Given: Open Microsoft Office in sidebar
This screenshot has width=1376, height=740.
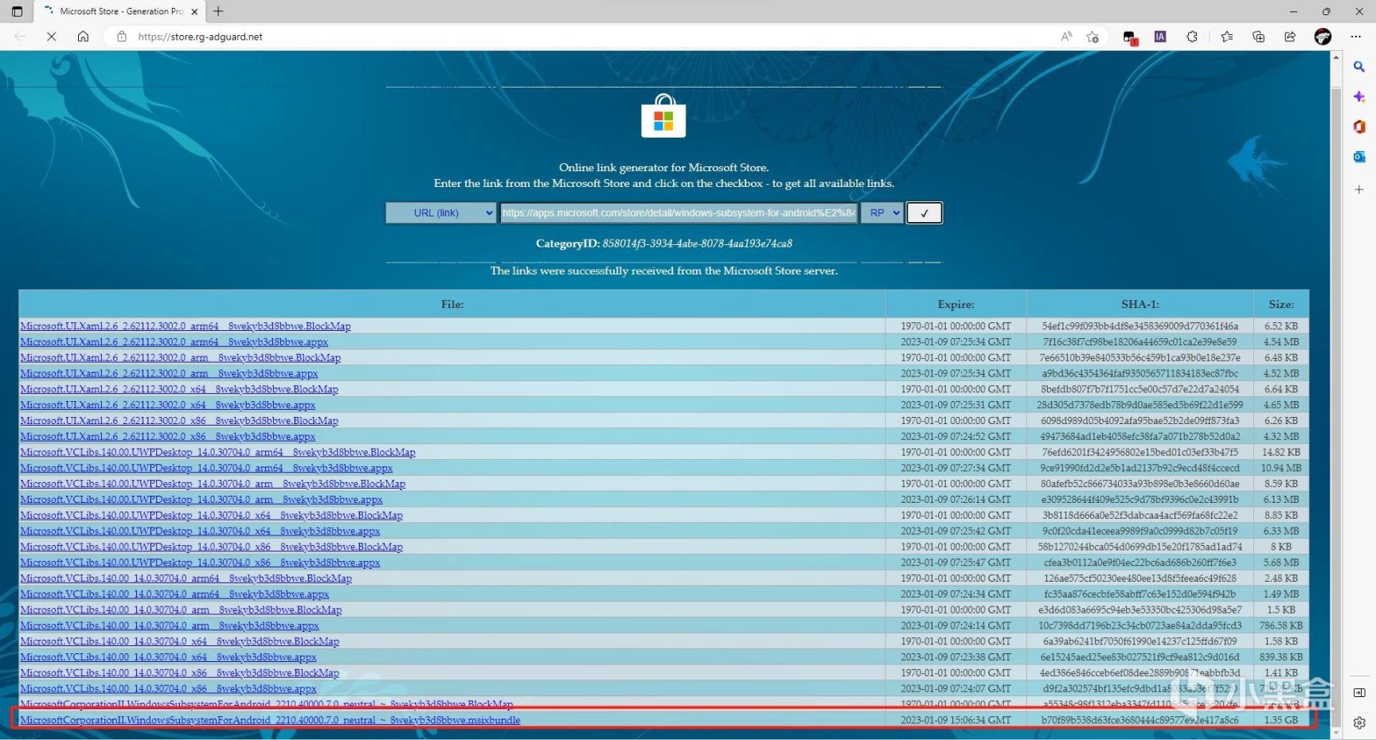Looking at the screenshot, I should click(x=1359, y=127).
